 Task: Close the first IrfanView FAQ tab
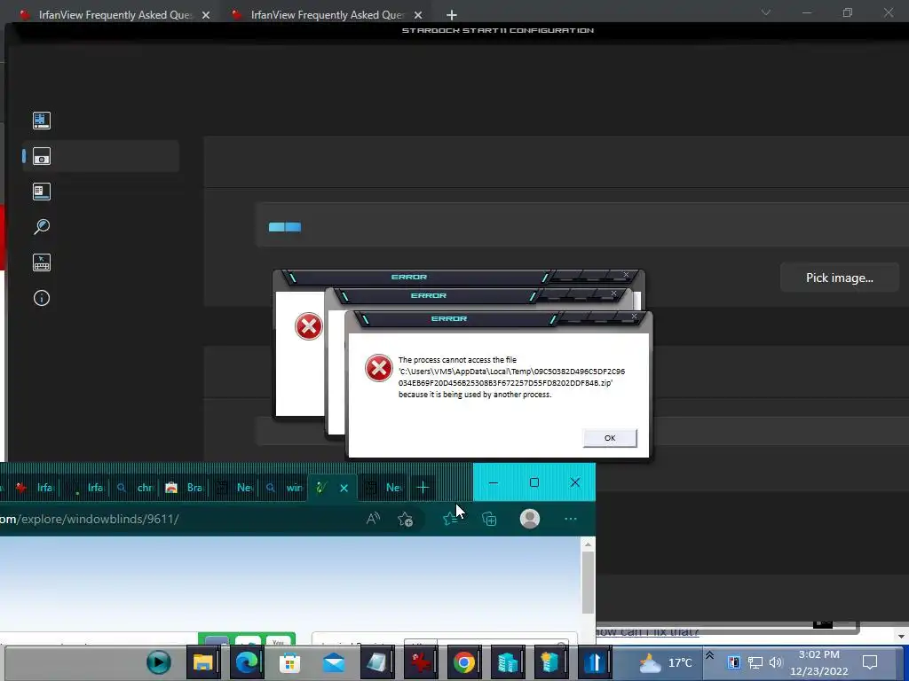(206, 16)
